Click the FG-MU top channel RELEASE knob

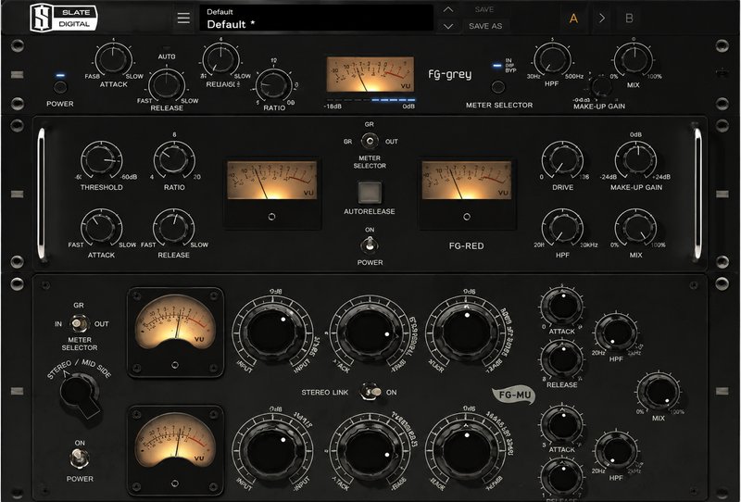tap(562, 359)
